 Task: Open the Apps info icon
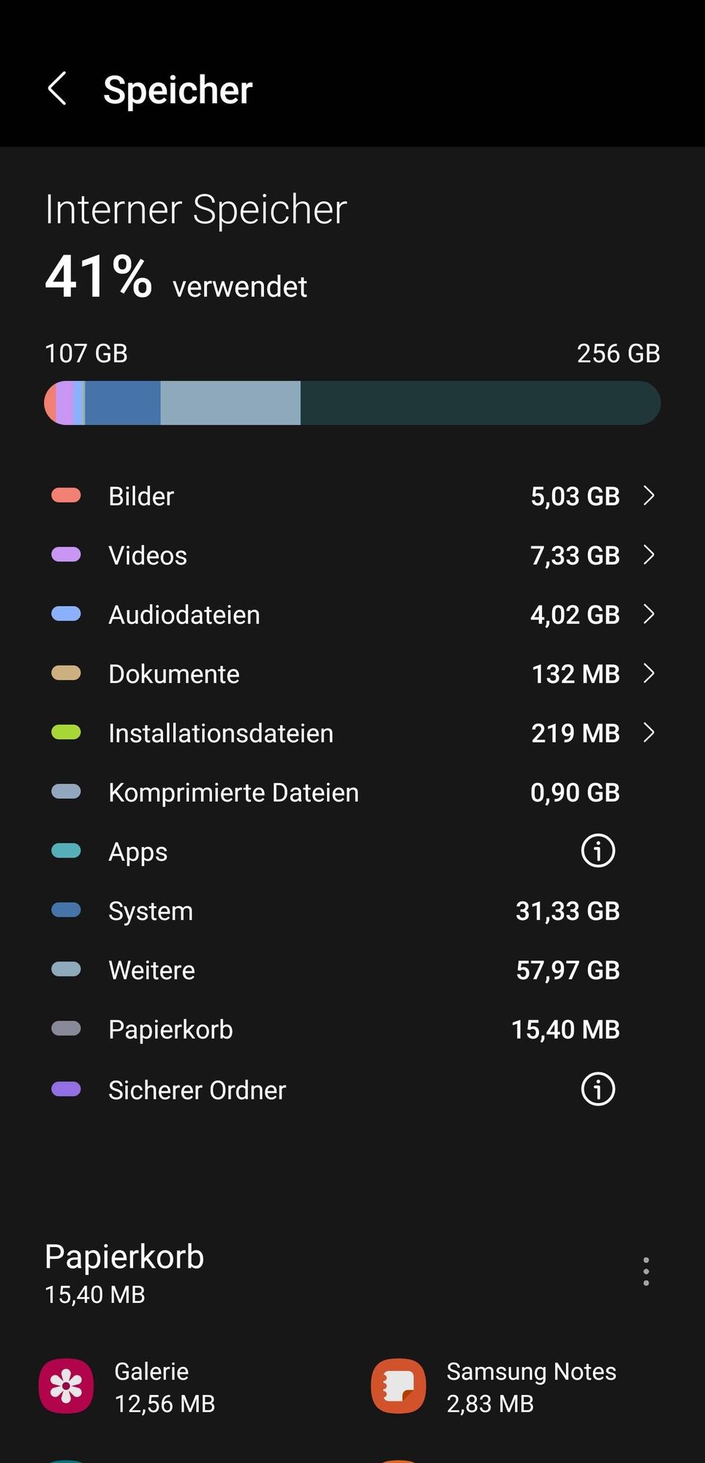pyautogui.click(x=597, y=851)
